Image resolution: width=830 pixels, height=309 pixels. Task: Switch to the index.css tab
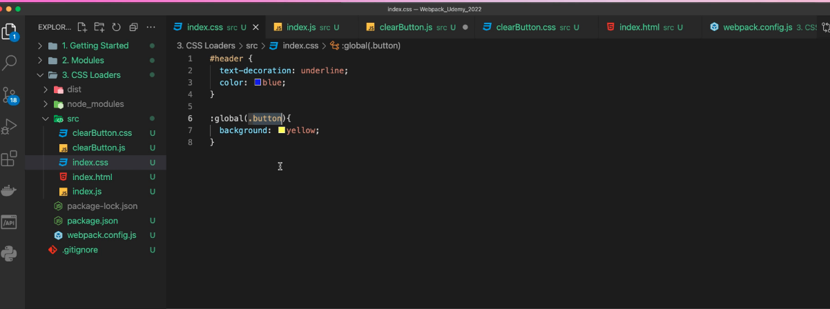click(216, 28)
